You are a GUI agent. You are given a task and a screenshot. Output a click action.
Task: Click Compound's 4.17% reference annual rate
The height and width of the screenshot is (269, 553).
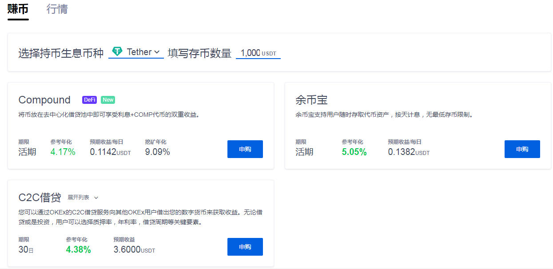pyautogui.click(x=63, y=152)
